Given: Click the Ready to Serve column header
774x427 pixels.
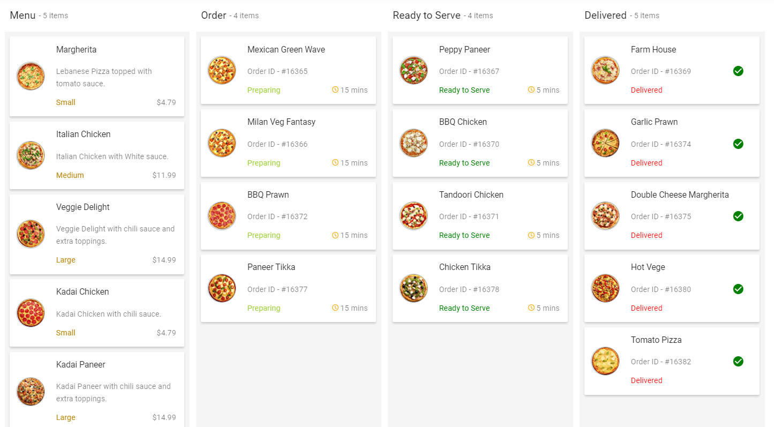Looking at the screenshot, I should (x=426, y=16).
